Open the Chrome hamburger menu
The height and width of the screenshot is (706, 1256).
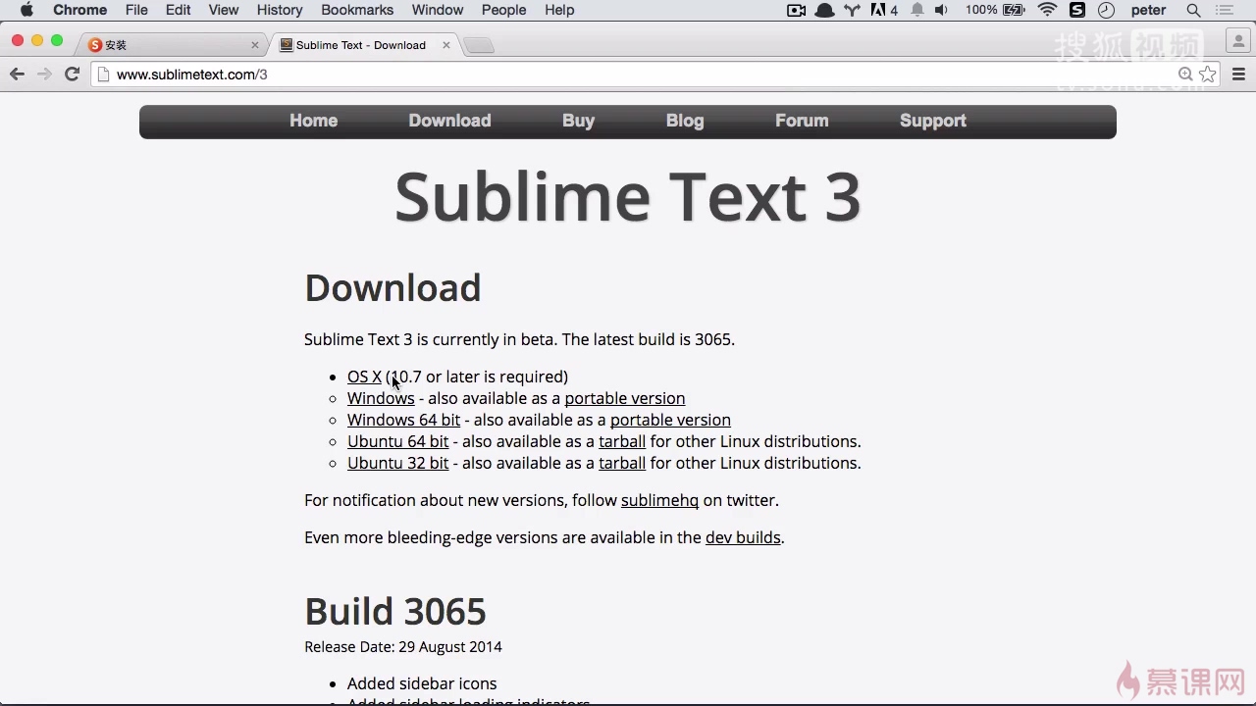(x=1238, y=75)
